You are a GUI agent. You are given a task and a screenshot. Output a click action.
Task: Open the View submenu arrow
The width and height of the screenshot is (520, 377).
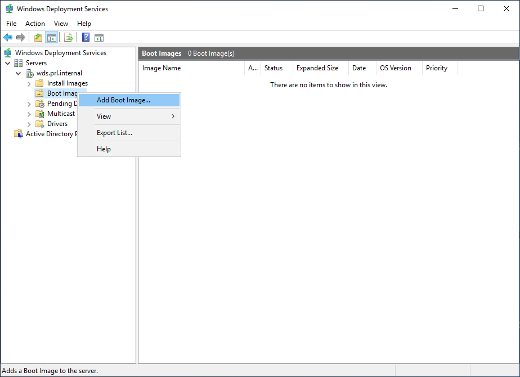(173, 116)
